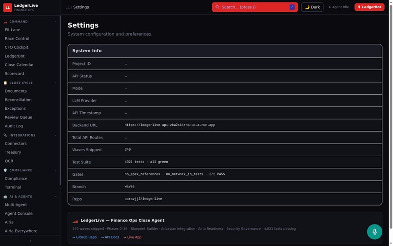
Task: Click the shield icon beside Compliance
Action: click(5, 170)
